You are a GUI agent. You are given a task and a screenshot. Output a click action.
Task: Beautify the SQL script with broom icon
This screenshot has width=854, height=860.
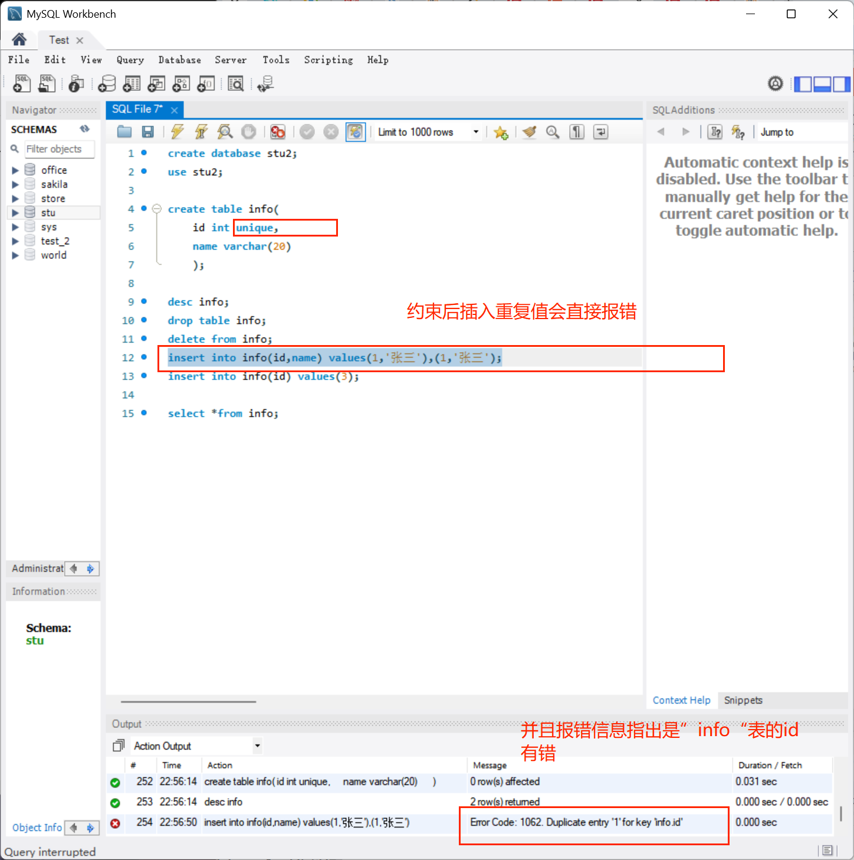529,132
